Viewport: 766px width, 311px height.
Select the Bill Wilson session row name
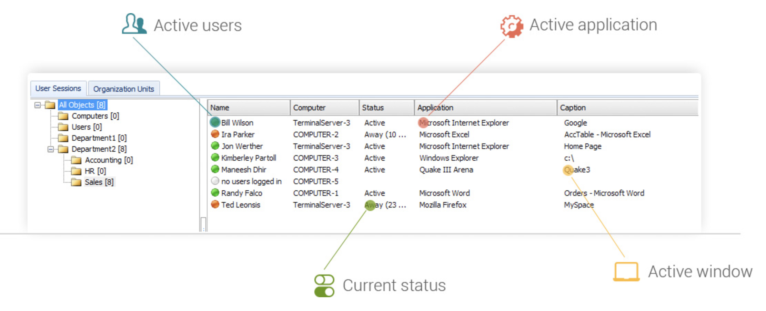click(237, 123)
